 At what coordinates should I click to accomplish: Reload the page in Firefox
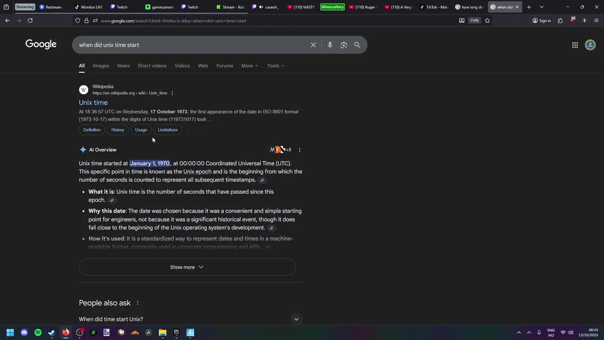(x=30, y=20)
